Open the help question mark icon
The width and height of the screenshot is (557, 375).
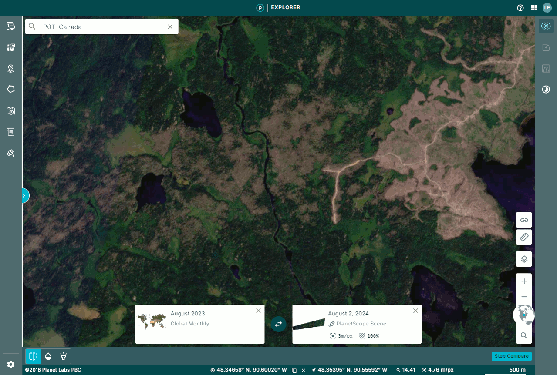tap(520, 8)
